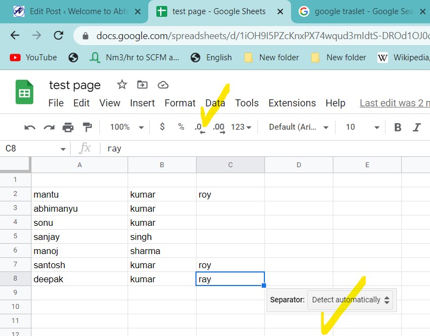Check the cloud document status icon
The height and width of the screenshot is (336, 430).
point(163,85)
